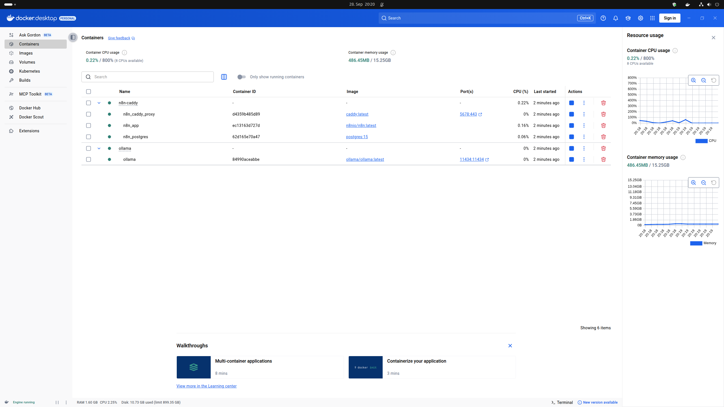The height and width of the screenshot is (407, 724).
Task: Open the Images section in the sidebar
Action: [x=26, y=53]
